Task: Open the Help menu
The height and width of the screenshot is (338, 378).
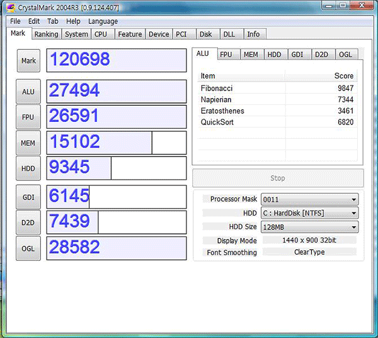Action: (73, 21)
